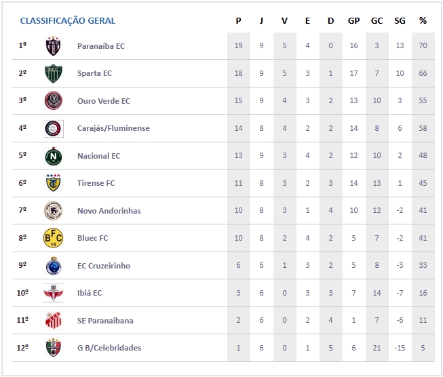Click the EC Cruzeirinho blue crest
The image size is (443, 377).
tap(54, 266)
